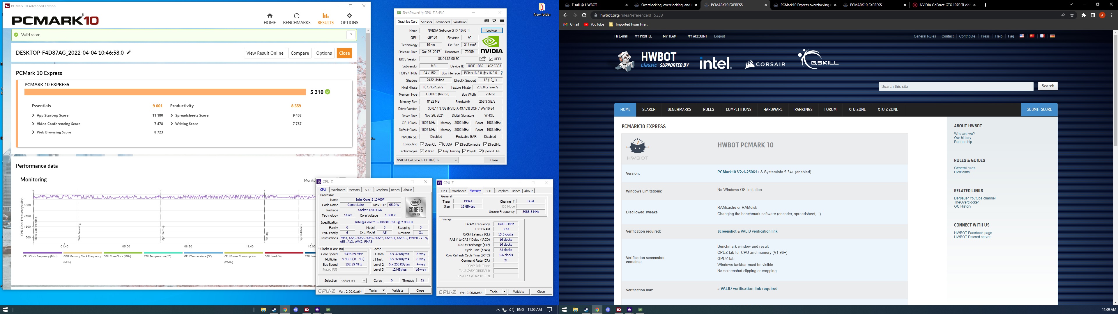Image resolution: width=1118 pixels, height=314 pixels.
Task: Open Chrome three-dot menu
Action: coord(1112,15)
